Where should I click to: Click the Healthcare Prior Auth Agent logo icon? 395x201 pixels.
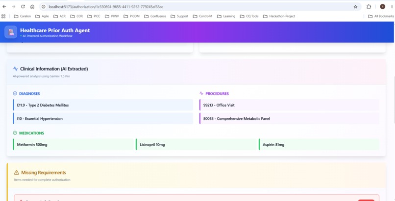(11, 32)
